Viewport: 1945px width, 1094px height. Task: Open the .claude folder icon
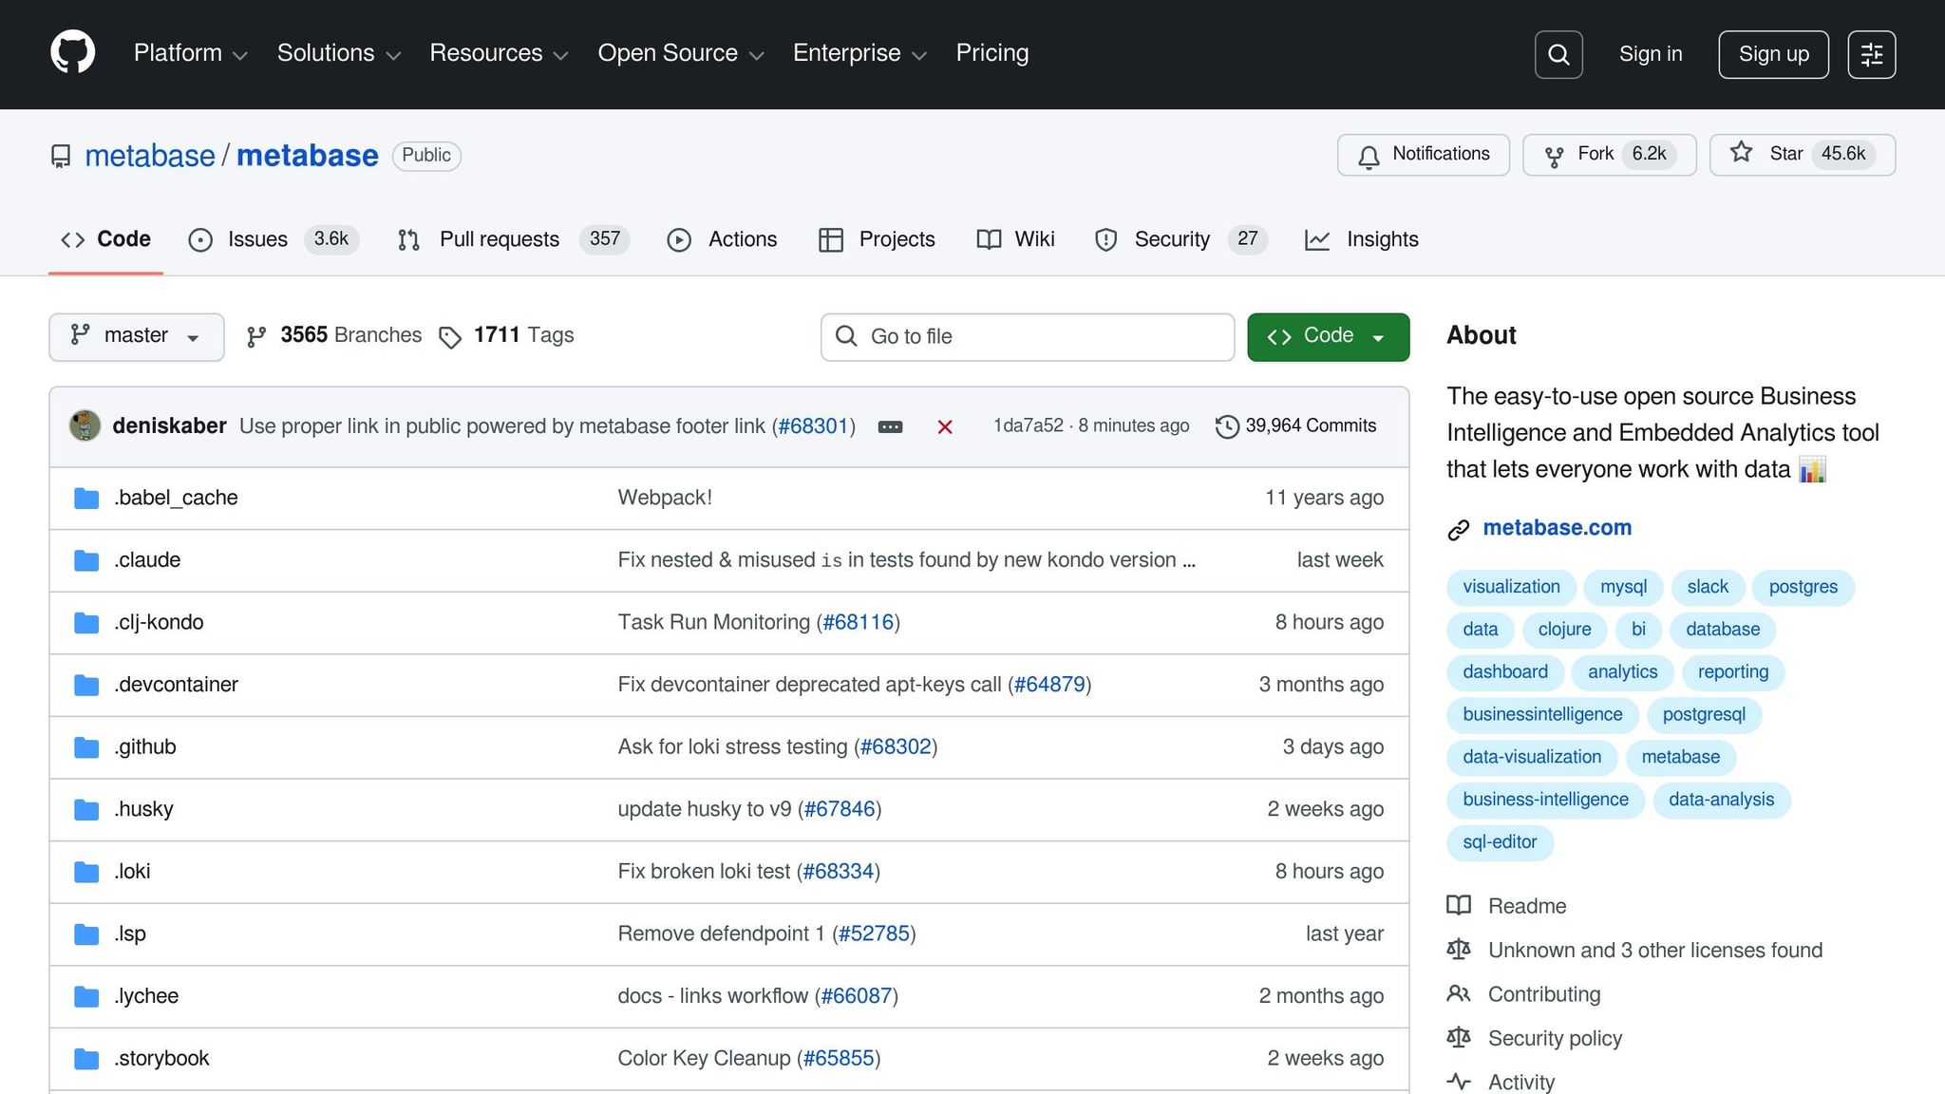coord(86,560)
